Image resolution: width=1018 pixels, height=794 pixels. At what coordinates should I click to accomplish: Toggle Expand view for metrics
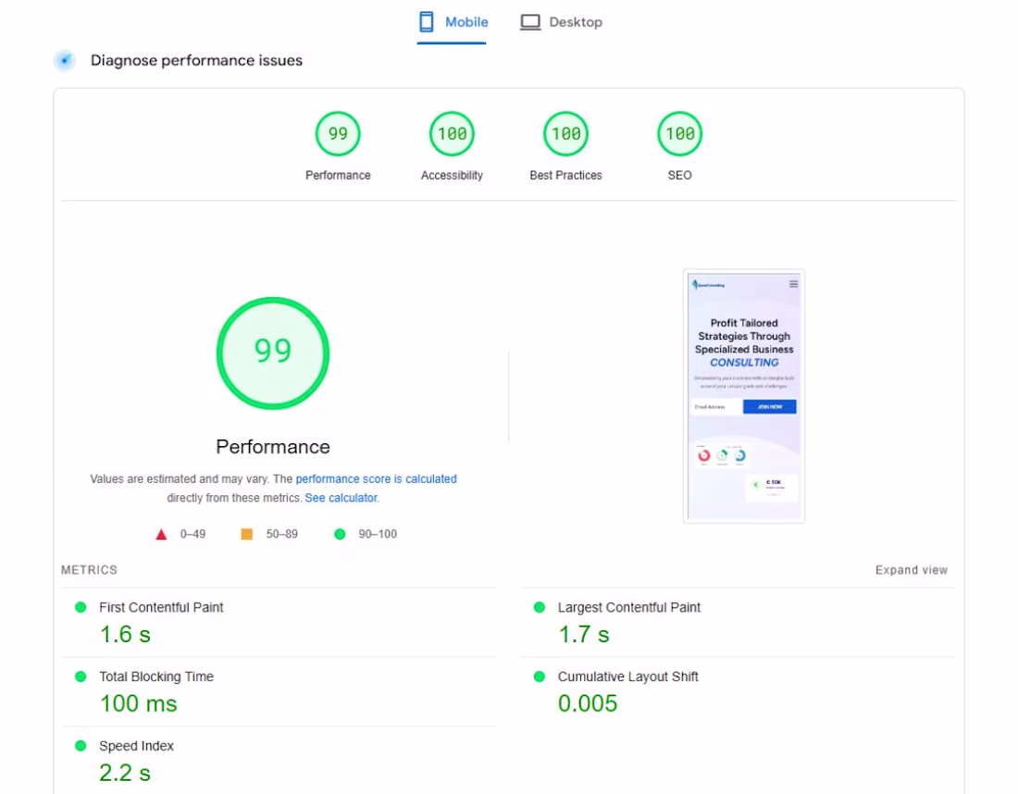point(911,570)
